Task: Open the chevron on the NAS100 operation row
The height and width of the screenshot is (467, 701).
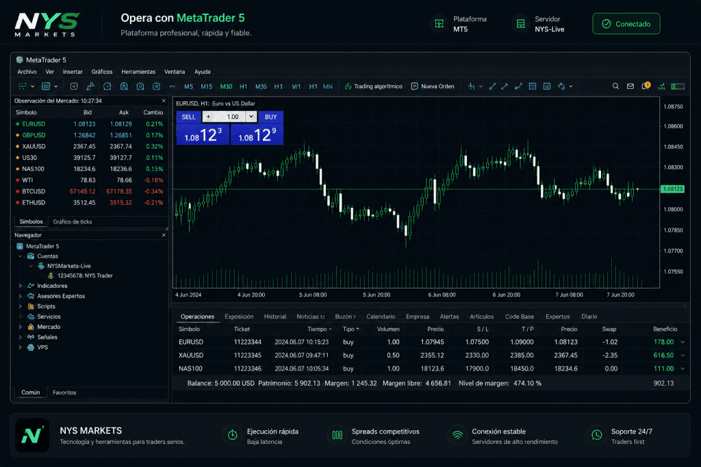Action: point(683,369)
